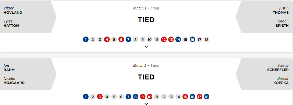293x105 pixels.
Task: Click red hole 3 in Match 2
Action: pos(100,97)
